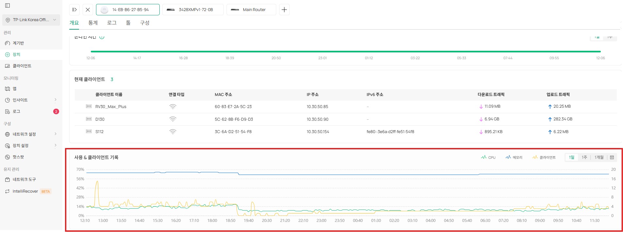Viewport: 623px width, 232px height.
Task: Select the 1주 chart time range
Action: pyautogui.click(x=584, y=157)
